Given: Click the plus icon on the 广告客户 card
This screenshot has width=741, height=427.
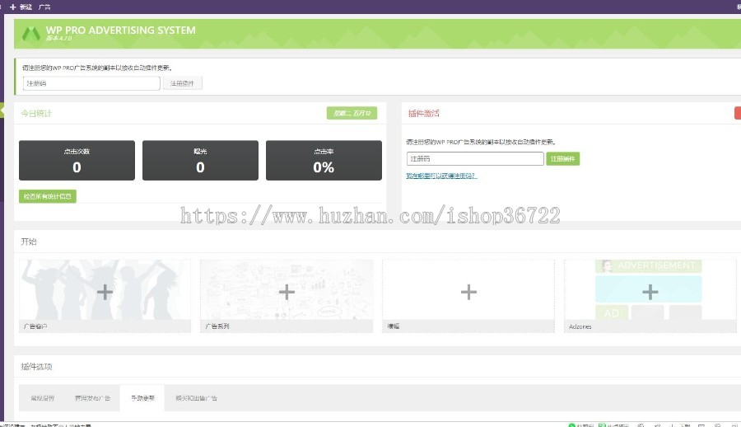Looking at the screenshot, I should tap(105, 292).
